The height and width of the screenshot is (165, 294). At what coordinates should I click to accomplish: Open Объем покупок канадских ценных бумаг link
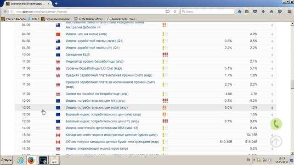coord(112,142)
